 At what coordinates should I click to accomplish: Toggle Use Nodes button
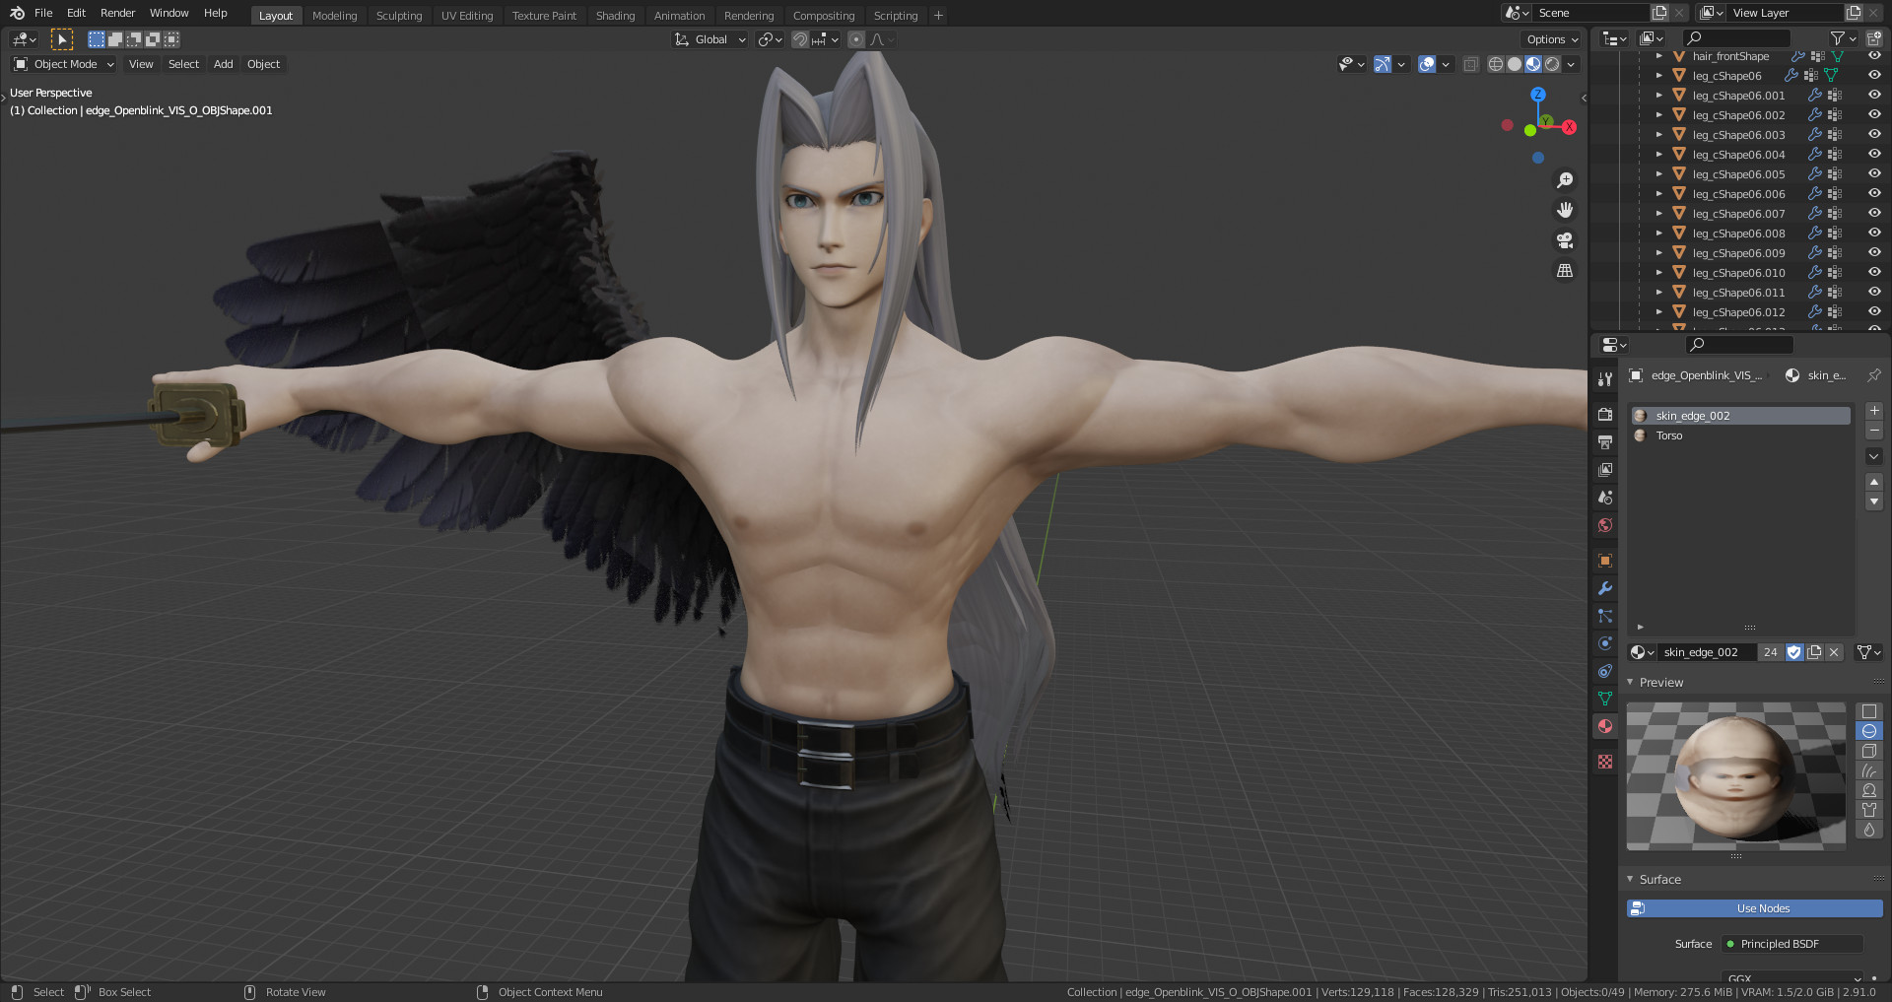1754,908
